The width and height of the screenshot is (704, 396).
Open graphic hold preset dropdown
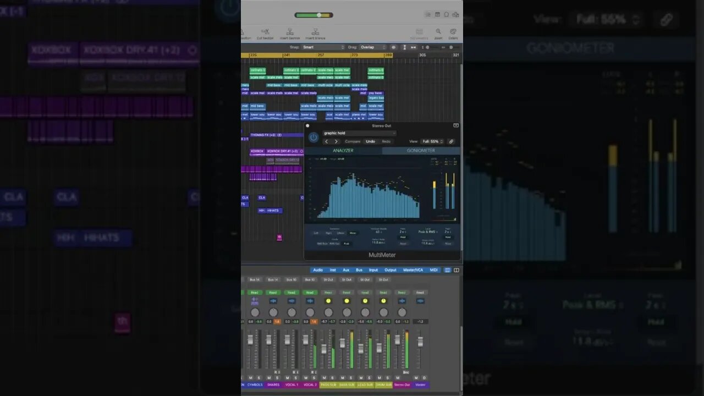(359, 133)
